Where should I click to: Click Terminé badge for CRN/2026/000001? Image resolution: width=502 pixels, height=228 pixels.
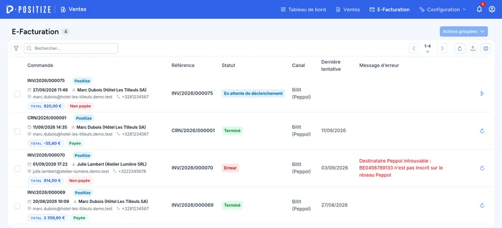232,130
